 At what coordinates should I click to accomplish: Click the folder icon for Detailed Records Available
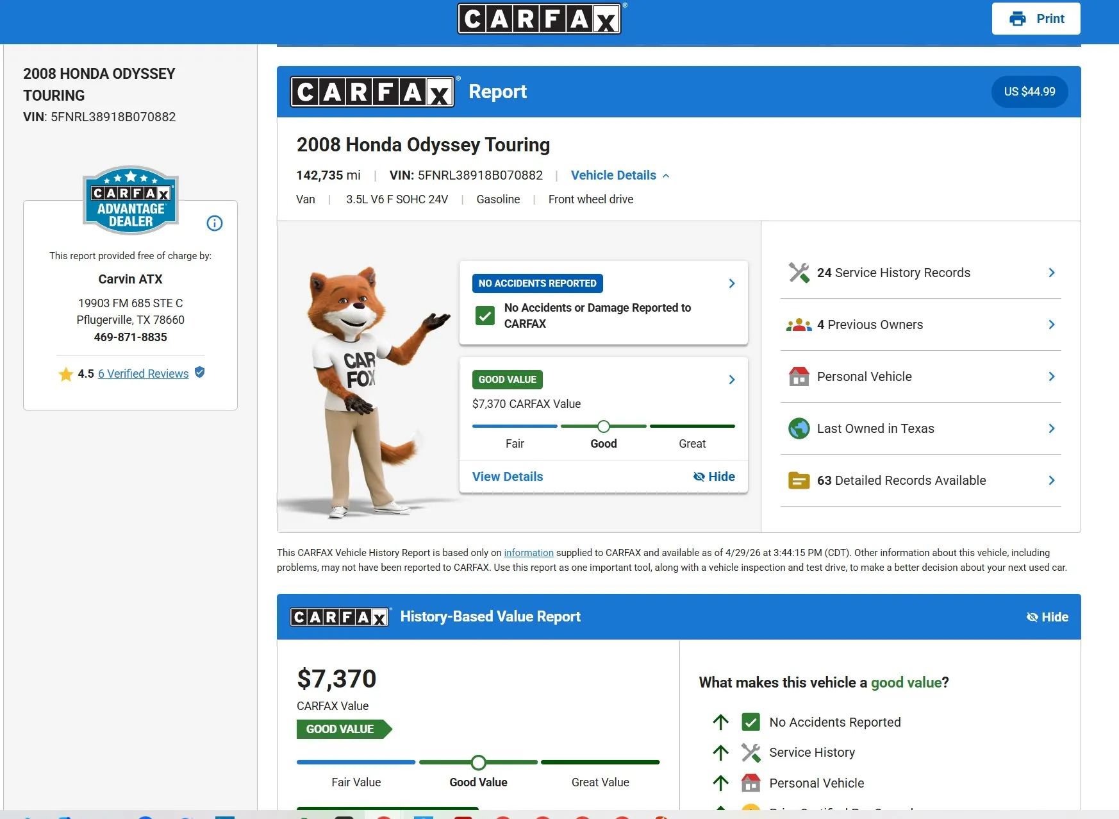799,480
